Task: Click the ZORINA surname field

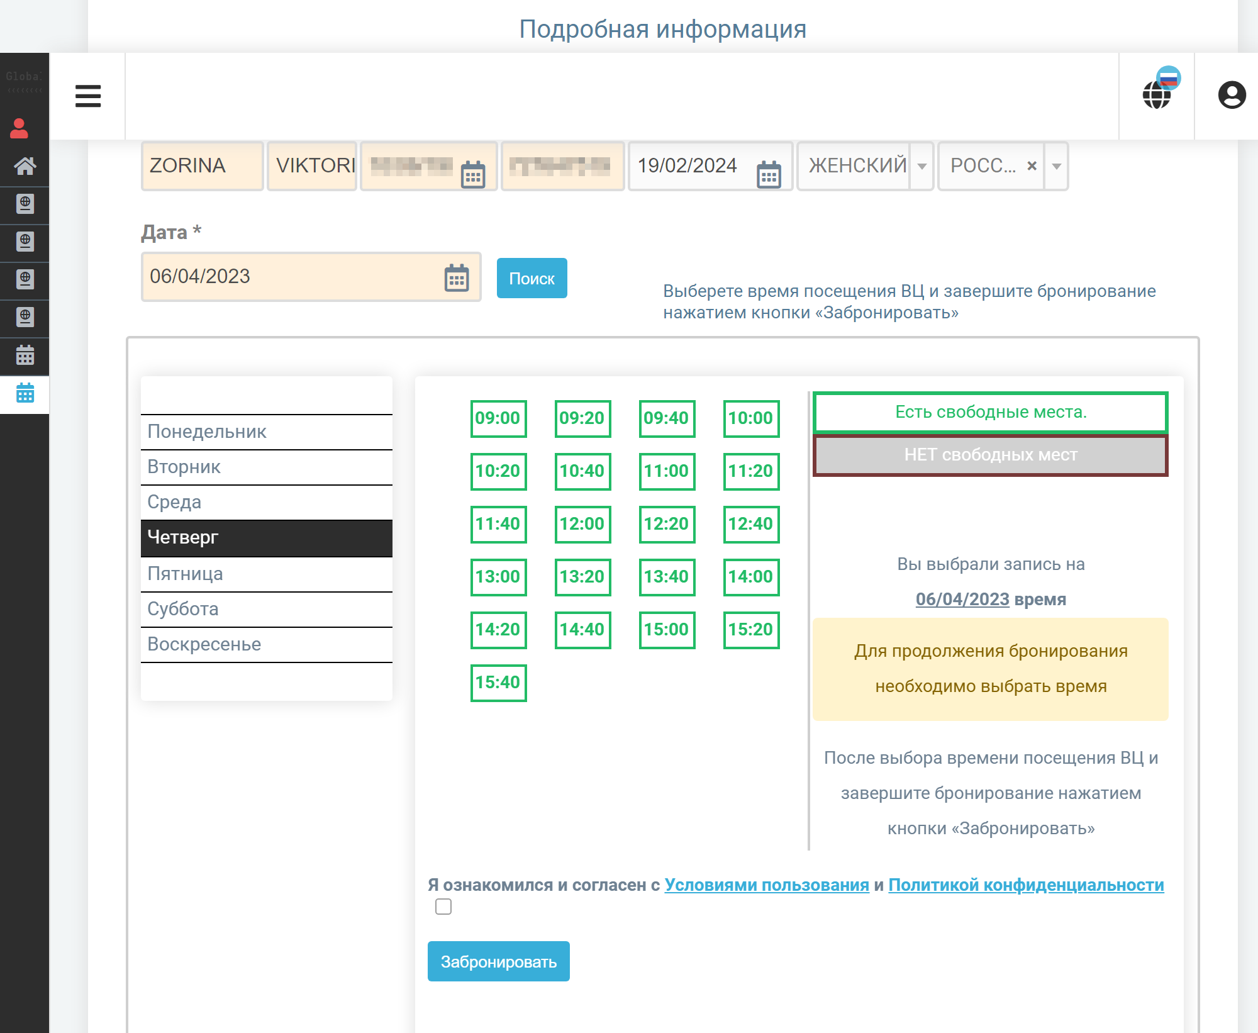Action: 202,166
